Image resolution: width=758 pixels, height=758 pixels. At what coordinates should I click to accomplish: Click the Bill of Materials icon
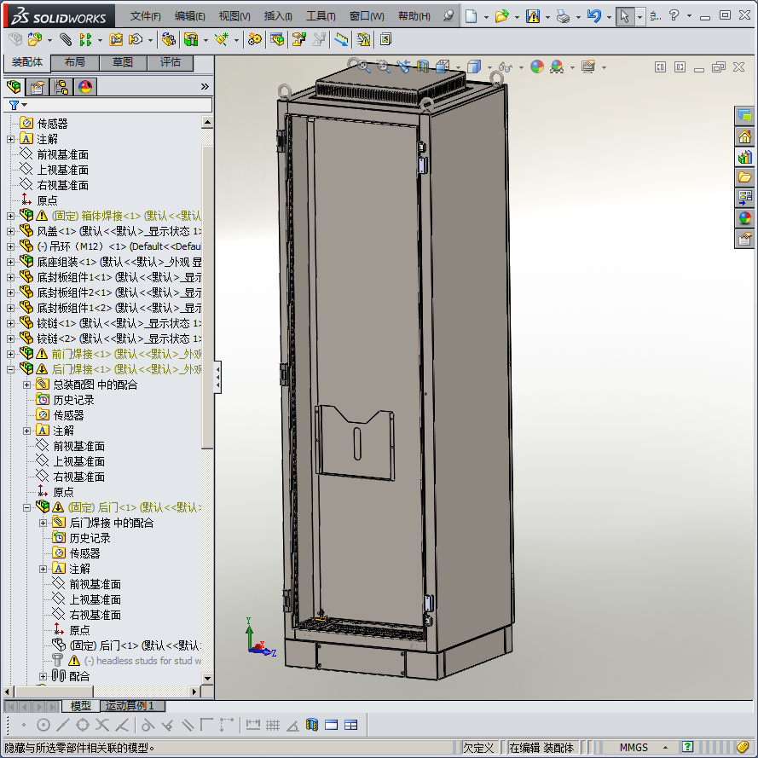pyautogui.click(x=277, y=39)
